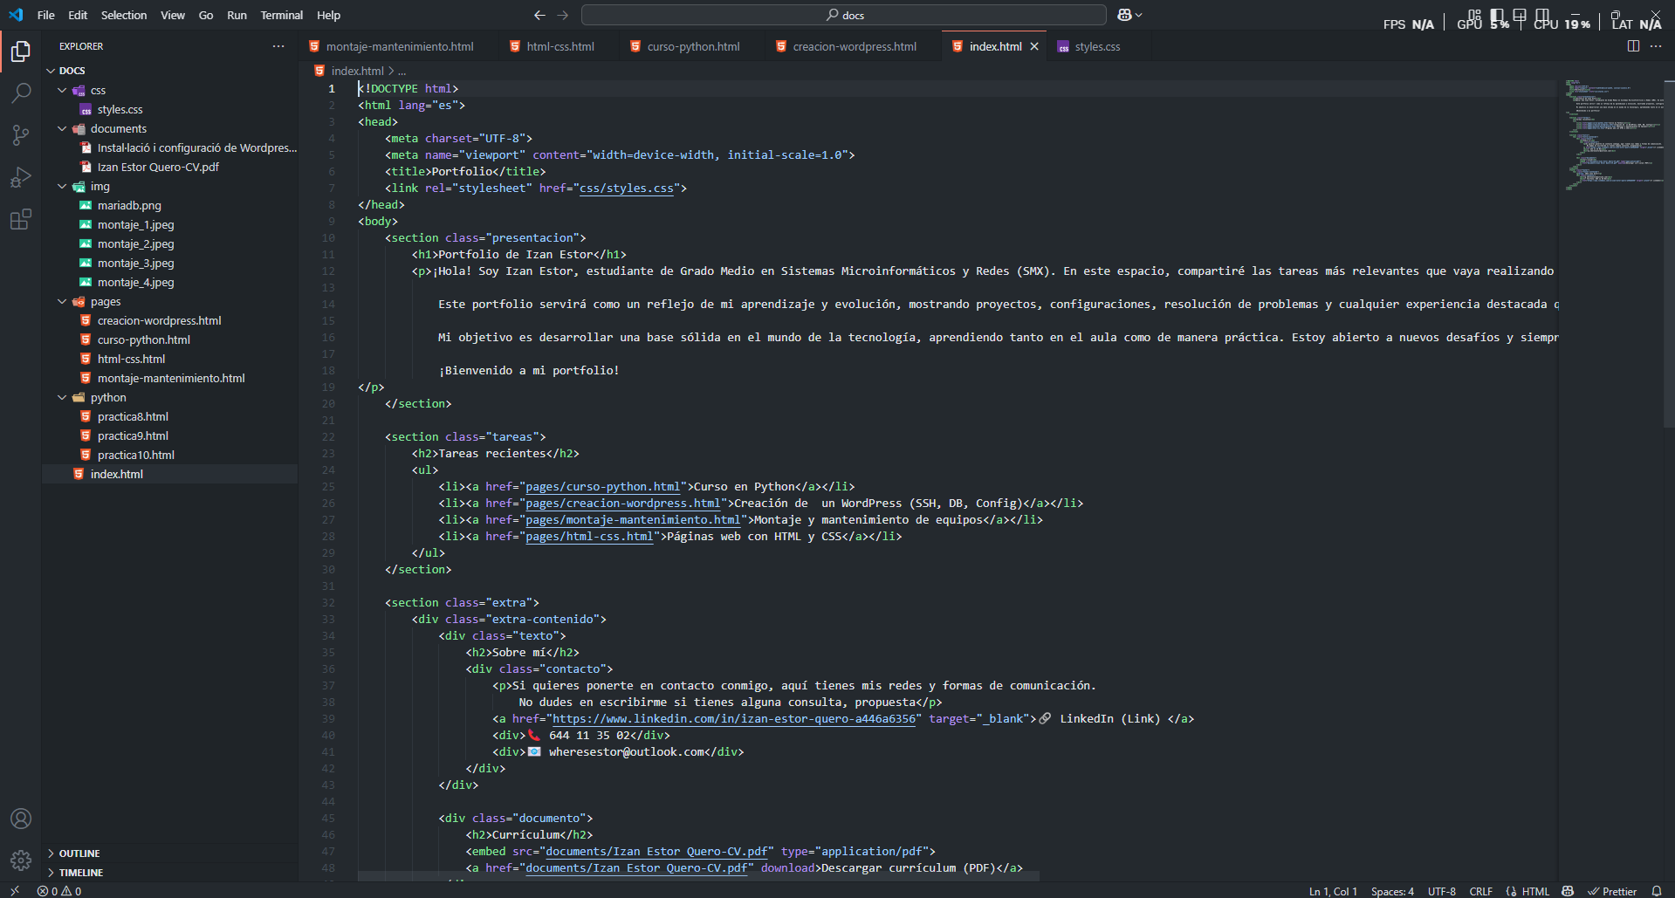Click the css/styles.css link in code
This screenshot has height=898, width=1675.
(x=626, y=189)
